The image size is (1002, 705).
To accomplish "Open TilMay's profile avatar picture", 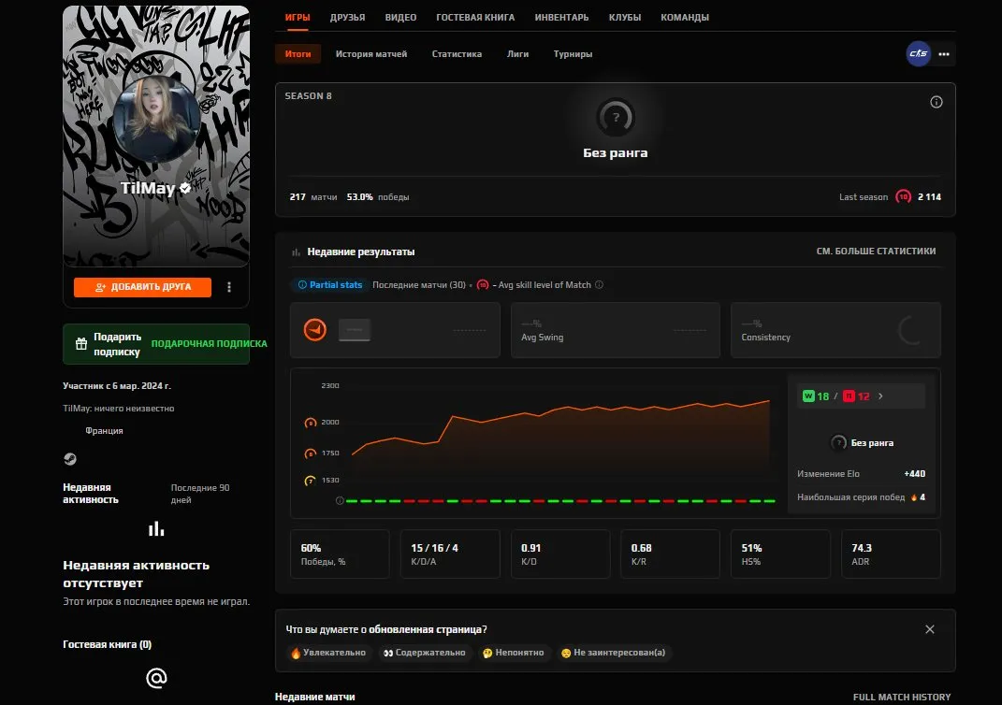I will coord(156,118).
